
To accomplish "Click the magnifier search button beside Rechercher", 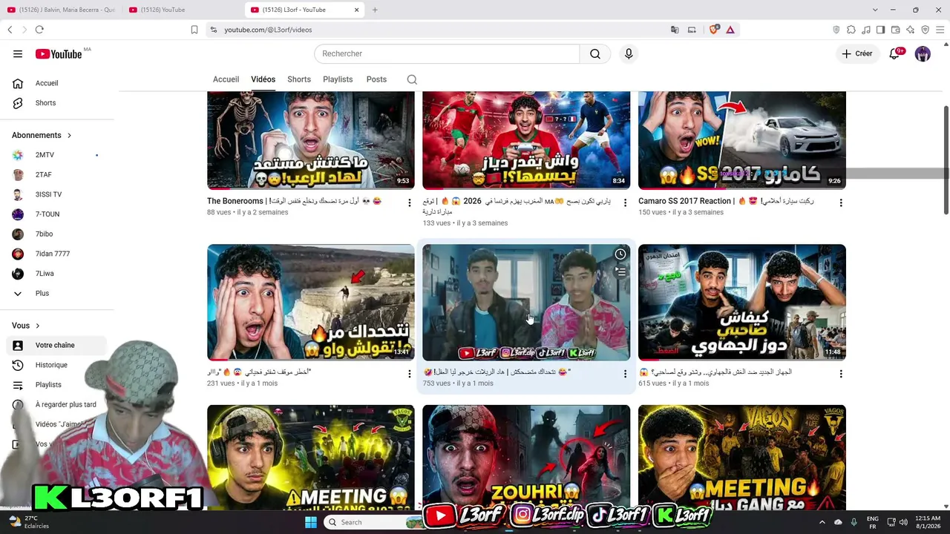I will [x=595, y=53].
